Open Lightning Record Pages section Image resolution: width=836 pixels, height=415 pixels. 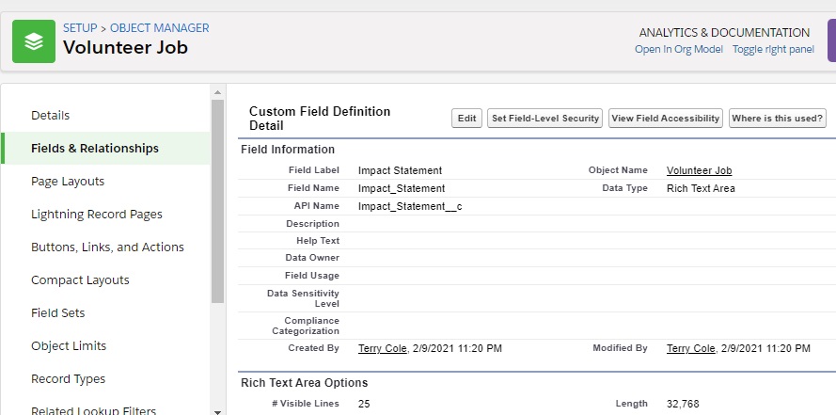97,214
